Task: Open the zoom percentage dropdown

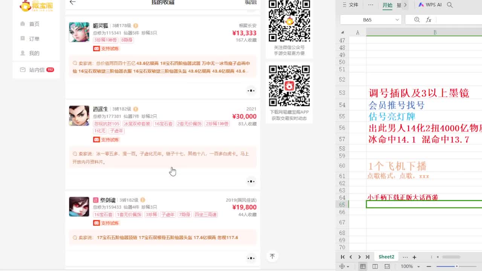Action: (418, 266)
